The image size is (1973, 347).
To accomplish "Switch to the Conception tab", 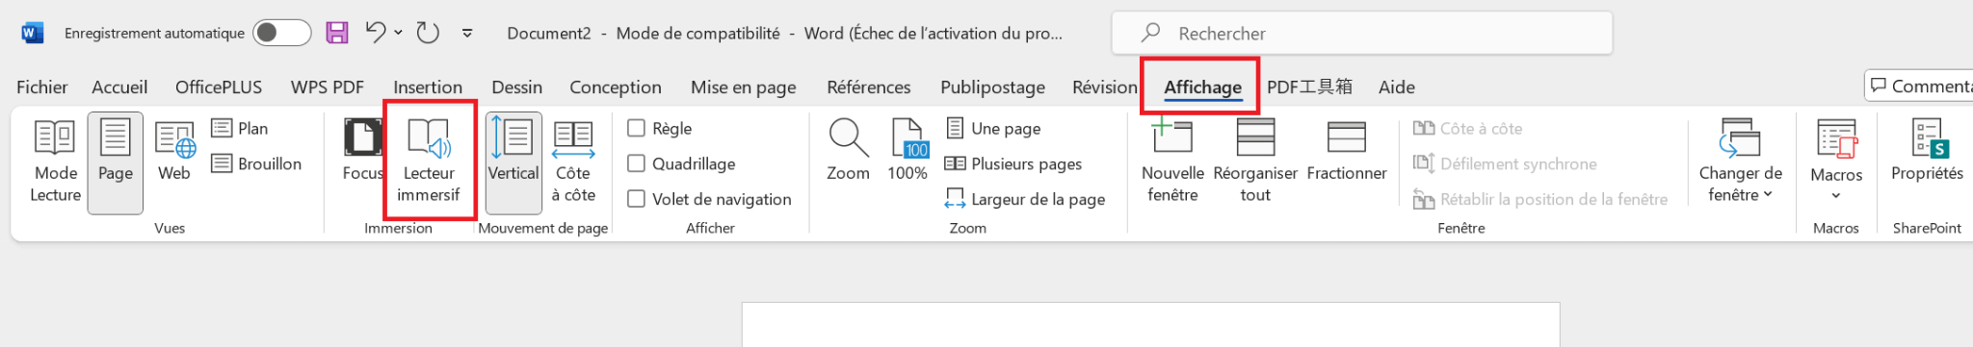I will pos(616,87).
